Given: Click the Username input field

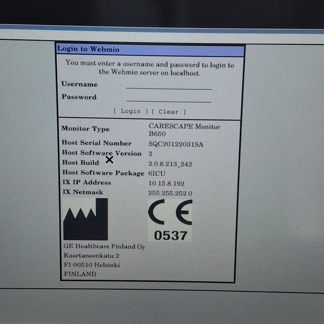Looking at the screenshot, I should click(169, 85).
